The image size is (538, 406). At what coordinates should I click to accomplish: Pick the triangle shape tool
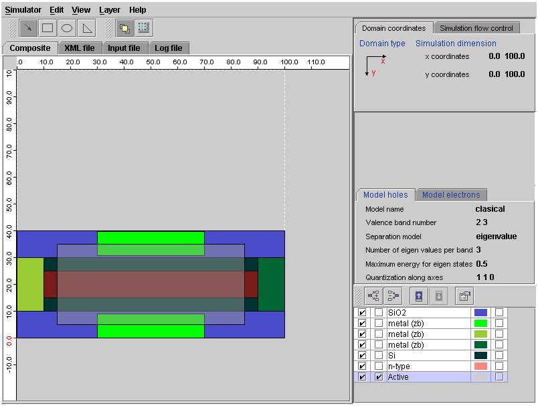pos(87,28)
